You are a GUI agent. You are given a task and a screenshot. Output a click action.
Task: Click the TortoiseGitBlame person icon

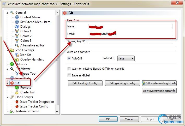pos(12,111)
